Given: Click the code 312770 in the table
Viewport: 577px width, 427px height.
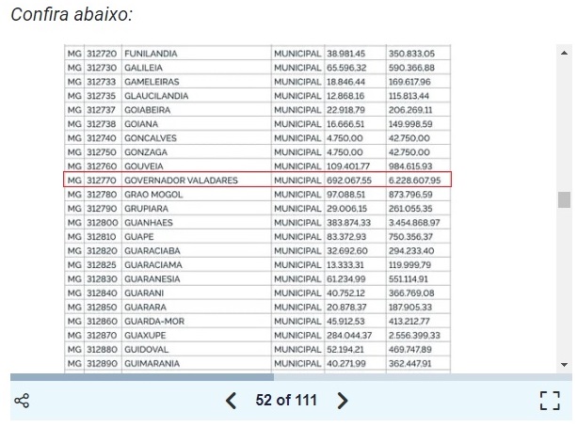Looking at the screenshot, I should pyautogui.click(x=102, y=180).
